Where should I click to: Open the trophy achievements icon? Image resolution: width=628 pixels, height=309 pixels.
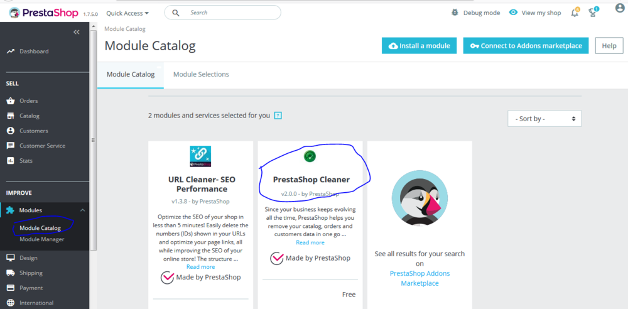tap(592, 13)
